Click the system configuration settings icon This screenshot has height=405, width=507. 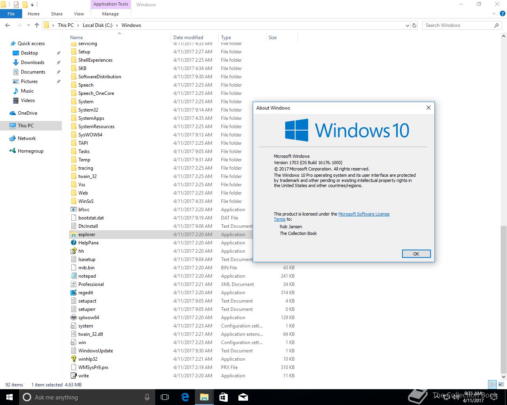point(73,326)
